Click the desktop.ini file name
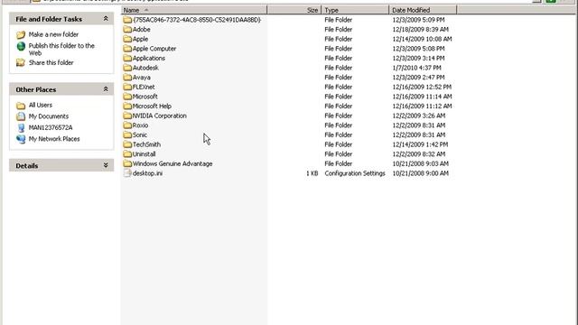 (x=147, y=172)
